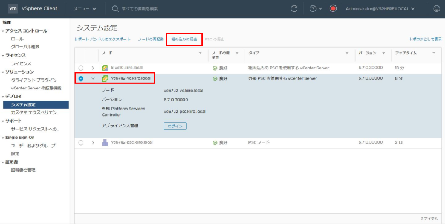
Task: Click the refresh icon in top bar
Action: 294,9
